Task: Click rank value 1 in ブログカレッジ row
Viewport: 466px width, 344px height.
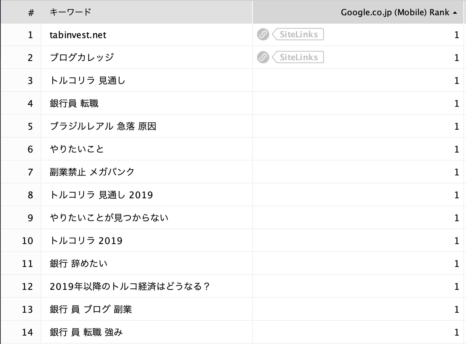Action: [456, 58]
